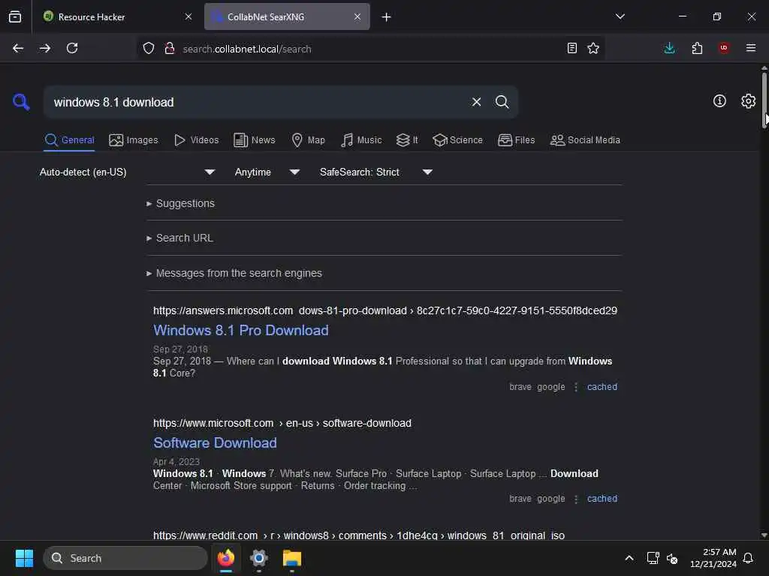Viewport: 769px width, 576px height.
Task: Open the clock showing 2:57 AM
Action: tap(713, 558)
